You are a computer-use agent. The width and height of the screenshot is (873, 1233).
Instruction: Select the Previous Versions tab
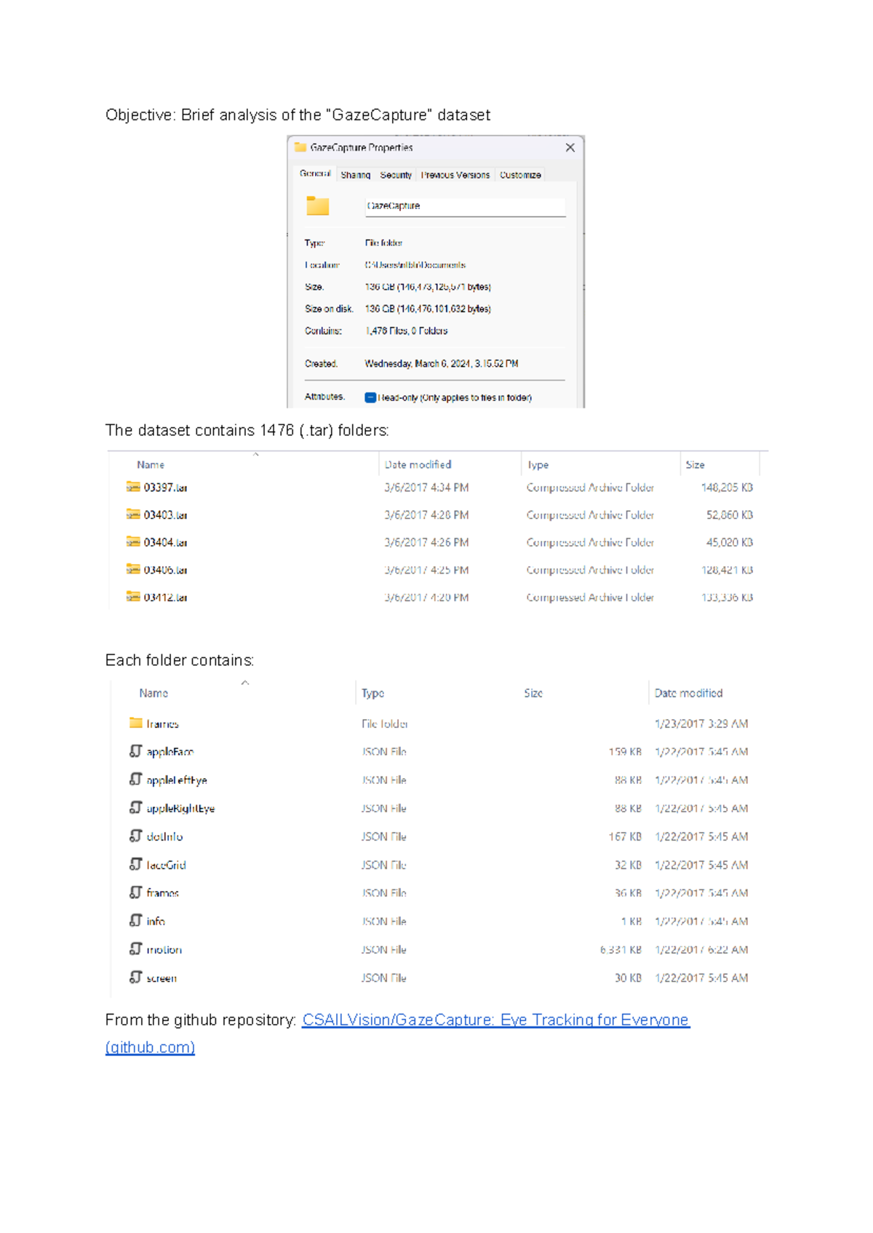455,175
